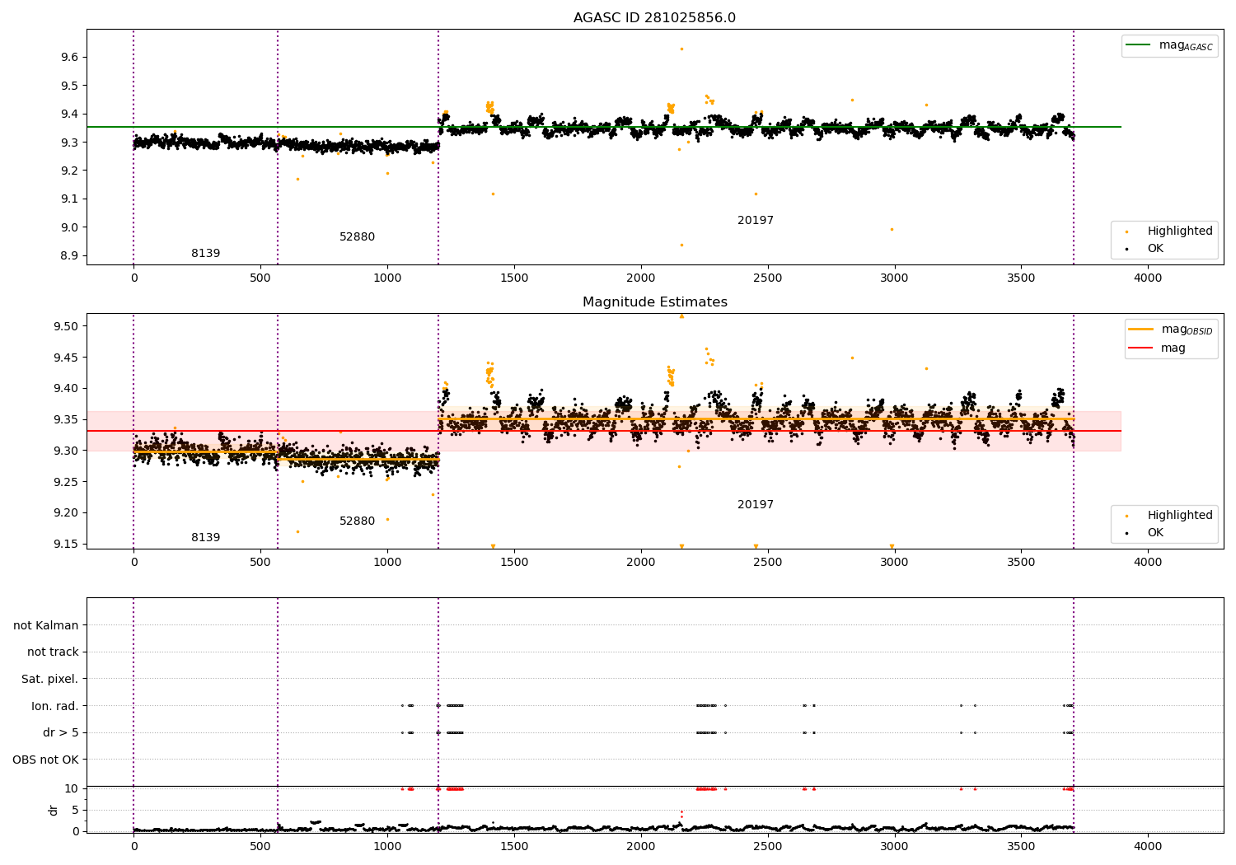
Task: Click the mag OBSID legend entry
Action: (1171, 330)
